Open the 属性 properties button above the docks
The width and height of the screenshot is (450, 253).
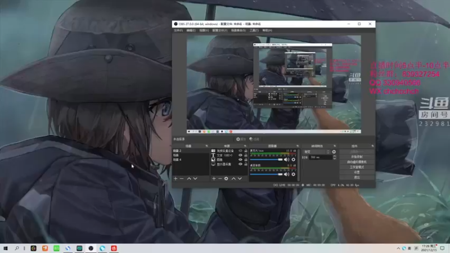[241, 139]
